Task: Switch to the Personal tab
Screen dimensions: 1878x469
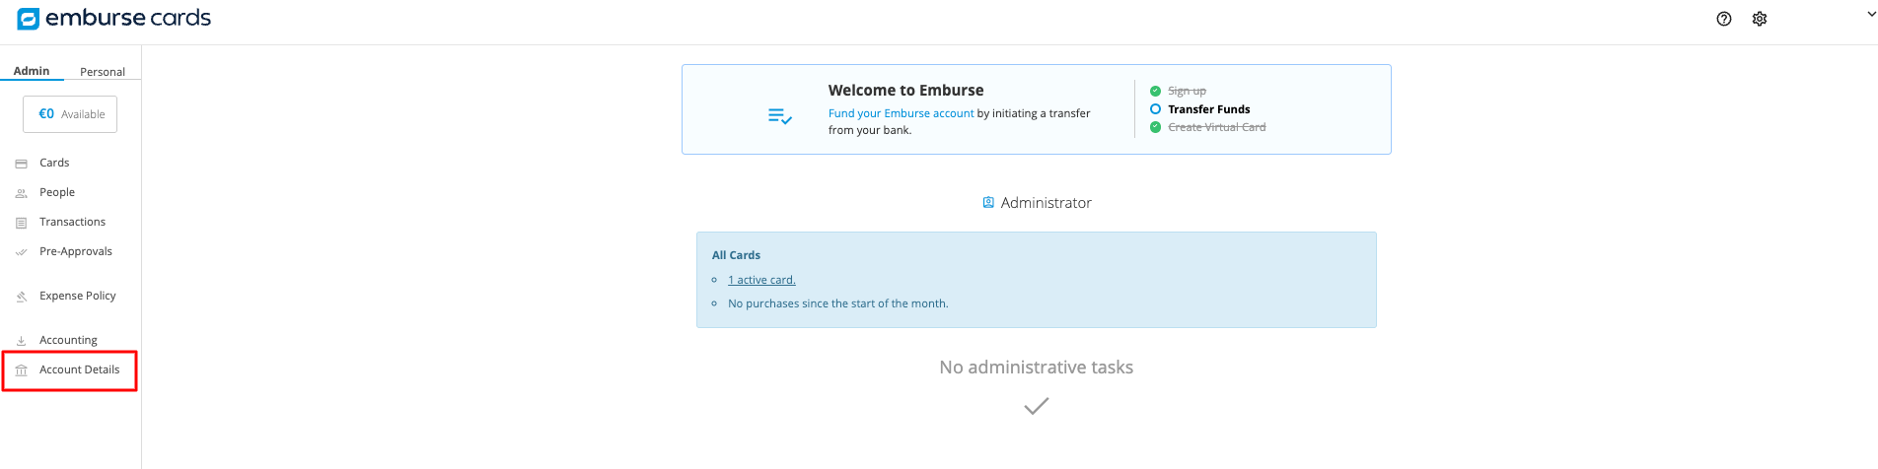Action: point(103,72)
